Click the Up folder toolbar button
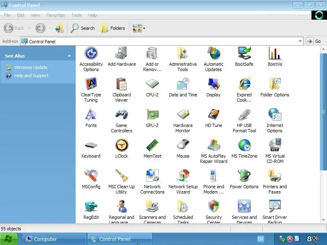Image resolution: width=327 pixels, height=245 pixels. click(x=59, y=28)
